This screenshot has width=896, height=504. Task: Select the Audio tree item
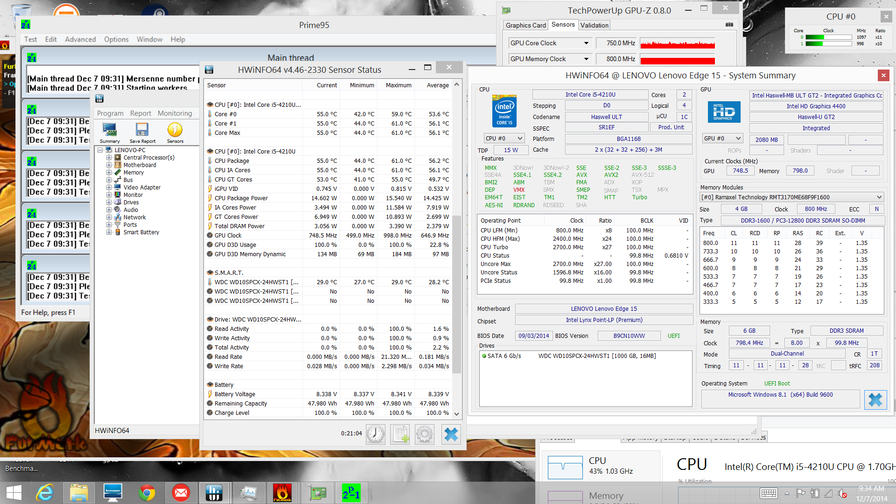click(131, 210)
